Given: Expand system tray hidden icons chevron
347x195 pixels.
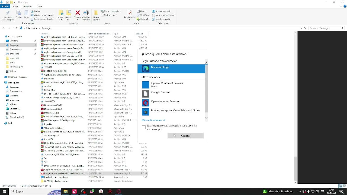Looking at the screenshot, I should 300,191.
